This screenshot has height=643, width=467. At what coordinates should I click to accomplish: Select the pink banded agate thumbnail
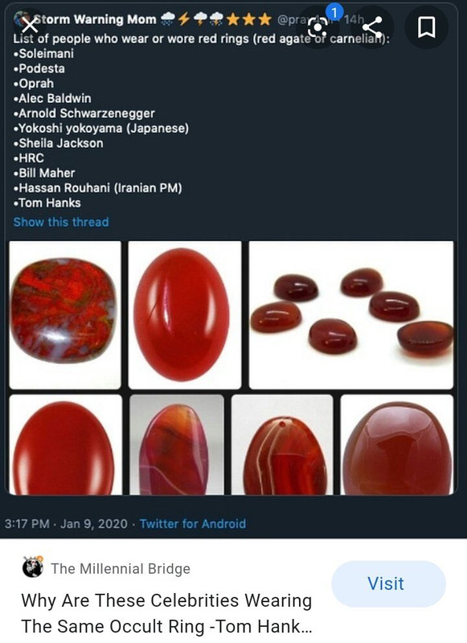[x=177, y=444]
